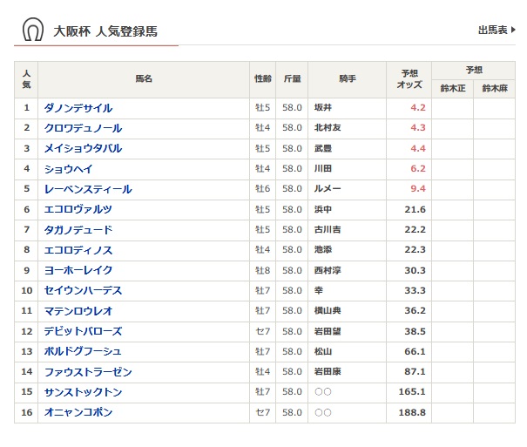Screen dimensions: 527x447
Task: Open horse エコロヴァルツ
Action: pos(78,209)
